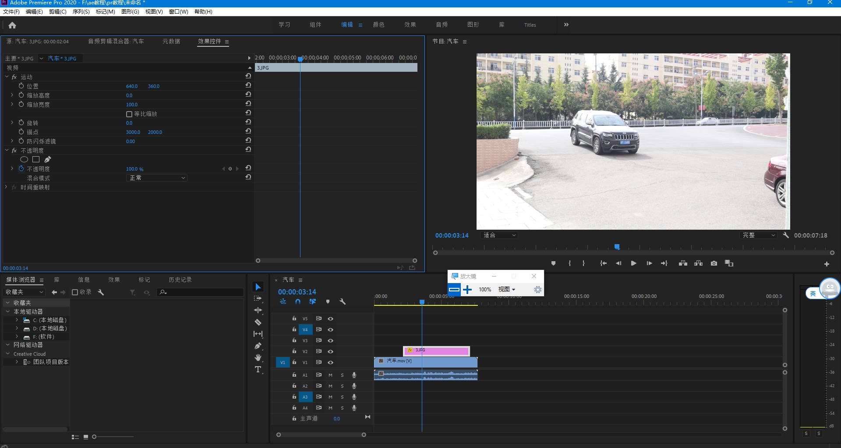Mute audio track A1

[330, 375]
